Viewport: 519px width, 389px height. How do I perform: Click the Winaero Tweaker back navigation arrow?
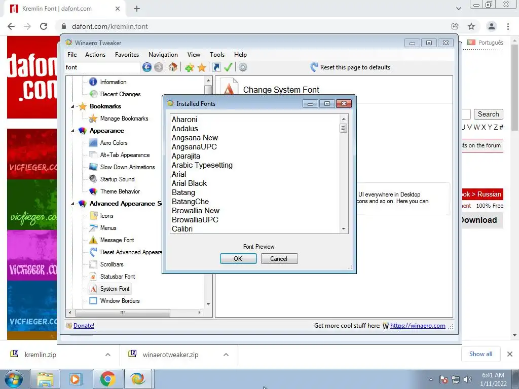[147, 67]
